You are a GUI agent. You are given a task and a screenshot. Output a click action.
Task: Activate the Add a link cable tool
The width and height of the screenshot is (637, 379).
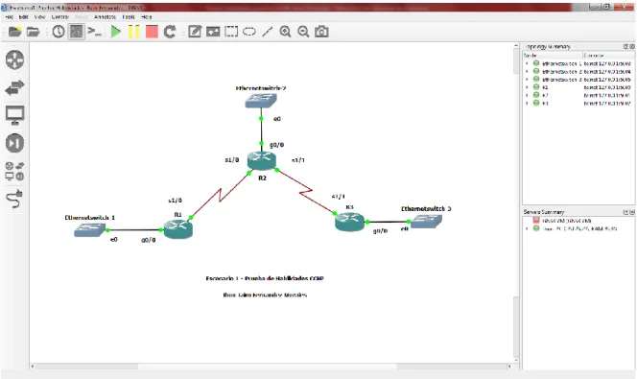point(15,199)
